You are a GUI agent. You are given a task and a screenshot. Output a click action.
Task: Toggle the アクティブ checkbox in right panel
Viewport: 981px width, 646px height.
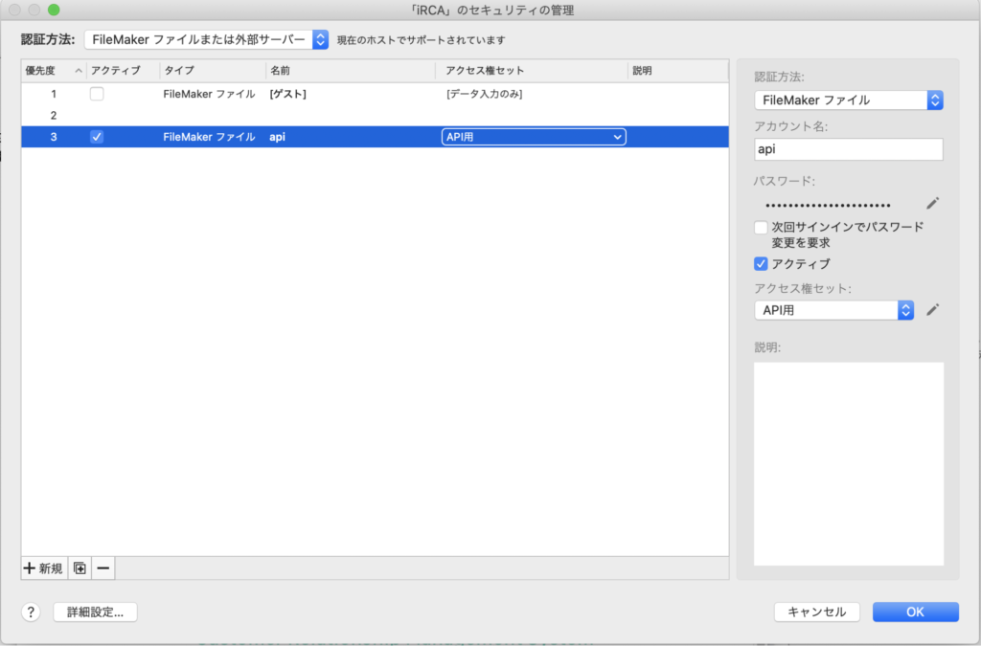click(762, 263)
